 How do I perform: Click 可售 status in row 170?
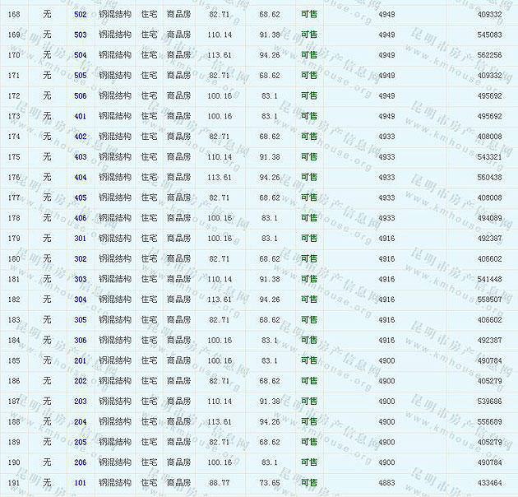pyautogui.click(x=309, y=55)
